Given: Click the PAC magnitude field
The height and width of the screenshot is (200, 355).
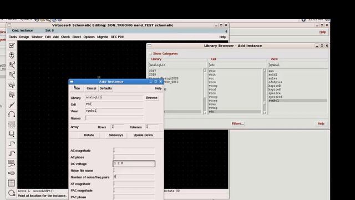Looking at the screenshot, I should point(134,191).
